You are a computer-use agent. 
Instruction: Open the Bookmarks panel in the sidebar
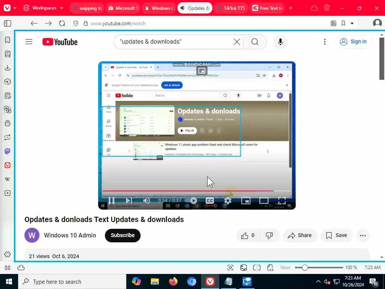click(8, 40)
